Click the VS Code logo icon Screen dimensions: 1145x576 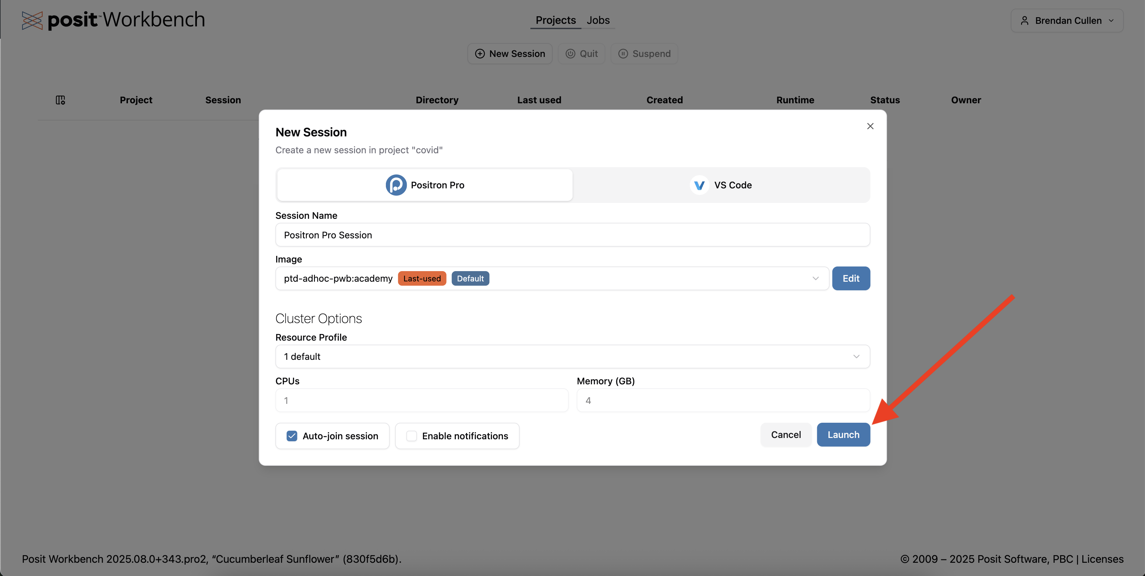coord(699,185)
